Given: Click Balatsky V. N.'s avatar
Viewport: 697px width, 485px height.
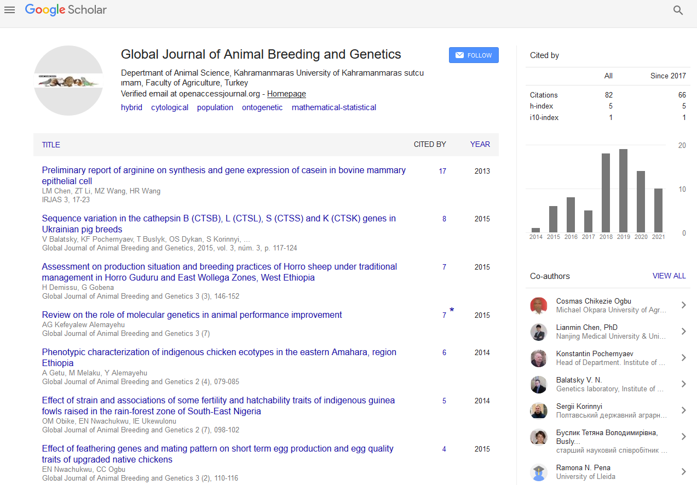Looking at the screenshot, I should pos(539,384).
